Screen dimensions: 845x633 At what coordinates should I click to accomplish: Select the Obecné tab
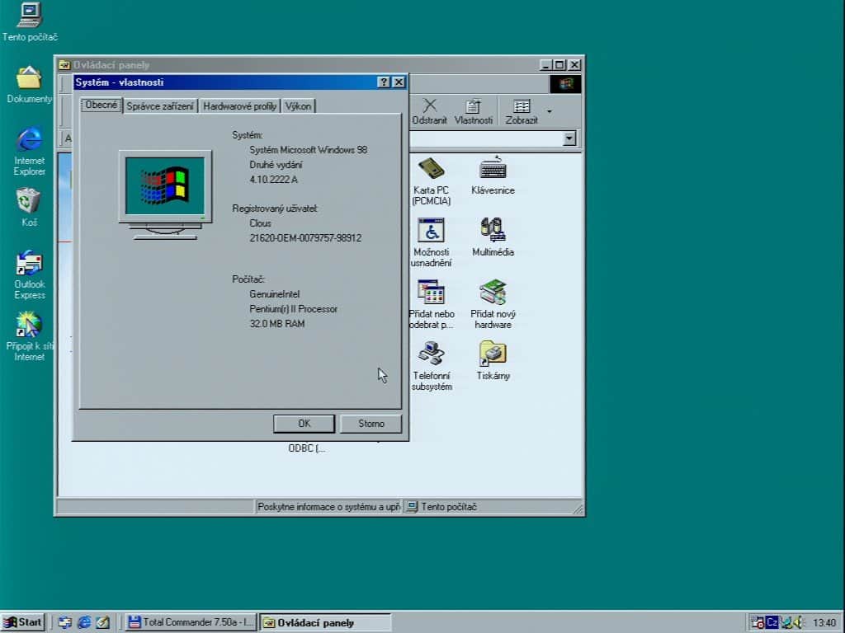tap(101, 105)
